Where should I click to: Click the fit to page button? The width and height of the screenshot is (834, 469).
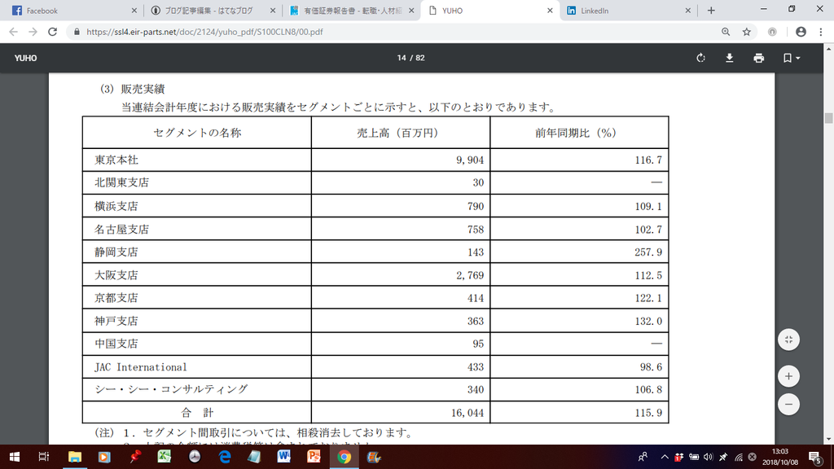click(788, 340)
